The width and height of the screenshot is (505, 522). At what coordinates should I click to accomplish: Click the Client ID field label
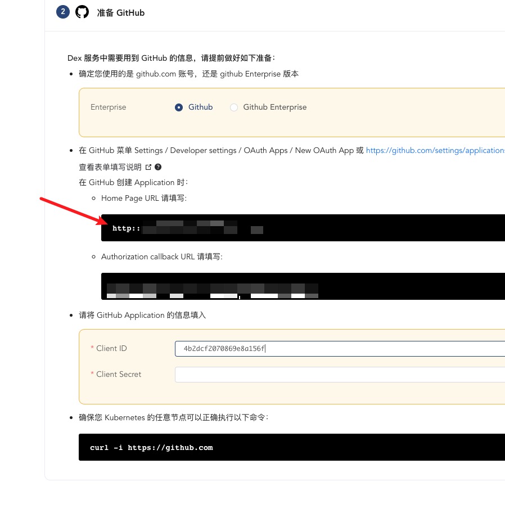(111, 349)
